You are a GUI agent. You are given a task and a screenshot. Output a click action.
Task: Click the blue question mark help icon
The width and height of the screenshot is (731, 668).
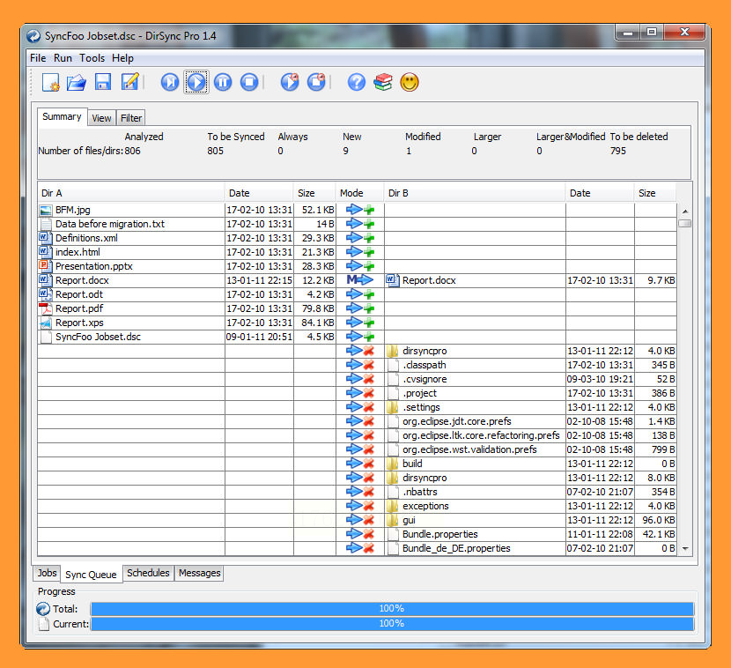356,83
